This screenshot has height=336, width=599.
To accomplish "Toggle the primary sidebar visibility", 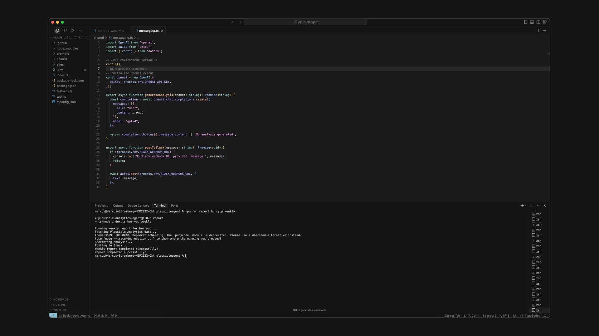I will (525, 22).
